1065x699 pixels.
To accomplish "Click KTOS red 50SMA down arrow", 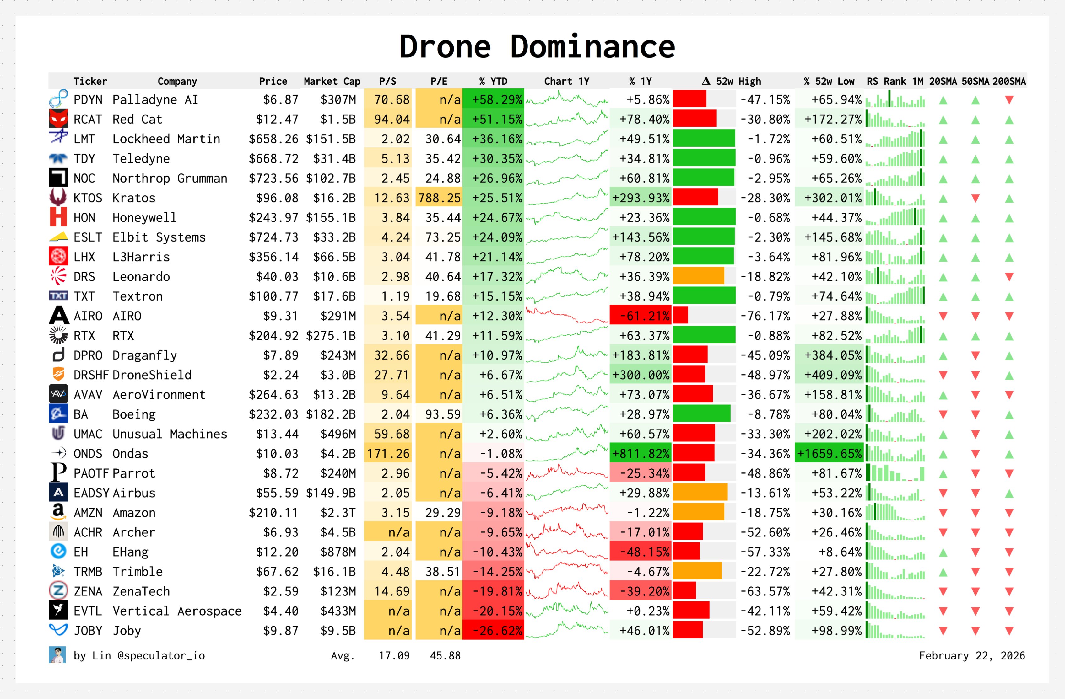I will click(976, 198).
